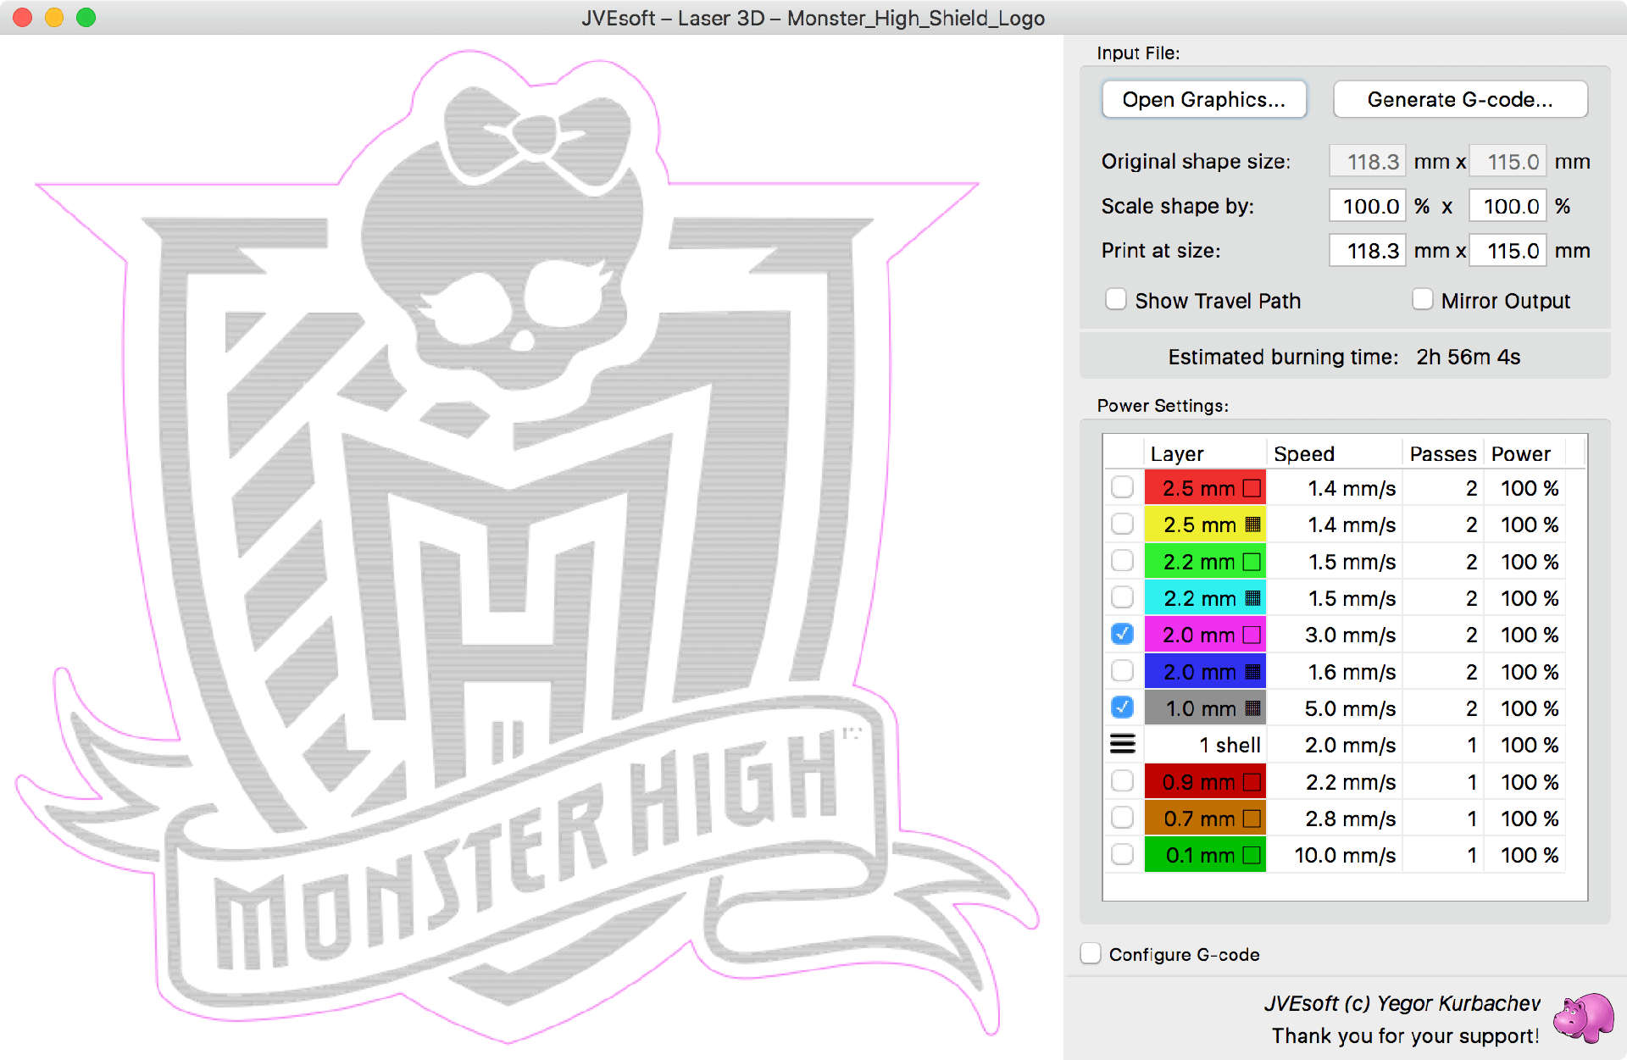This screenshot has height=1060, width=1627.
Task: Click the window title text
Action: pos(813,18)
